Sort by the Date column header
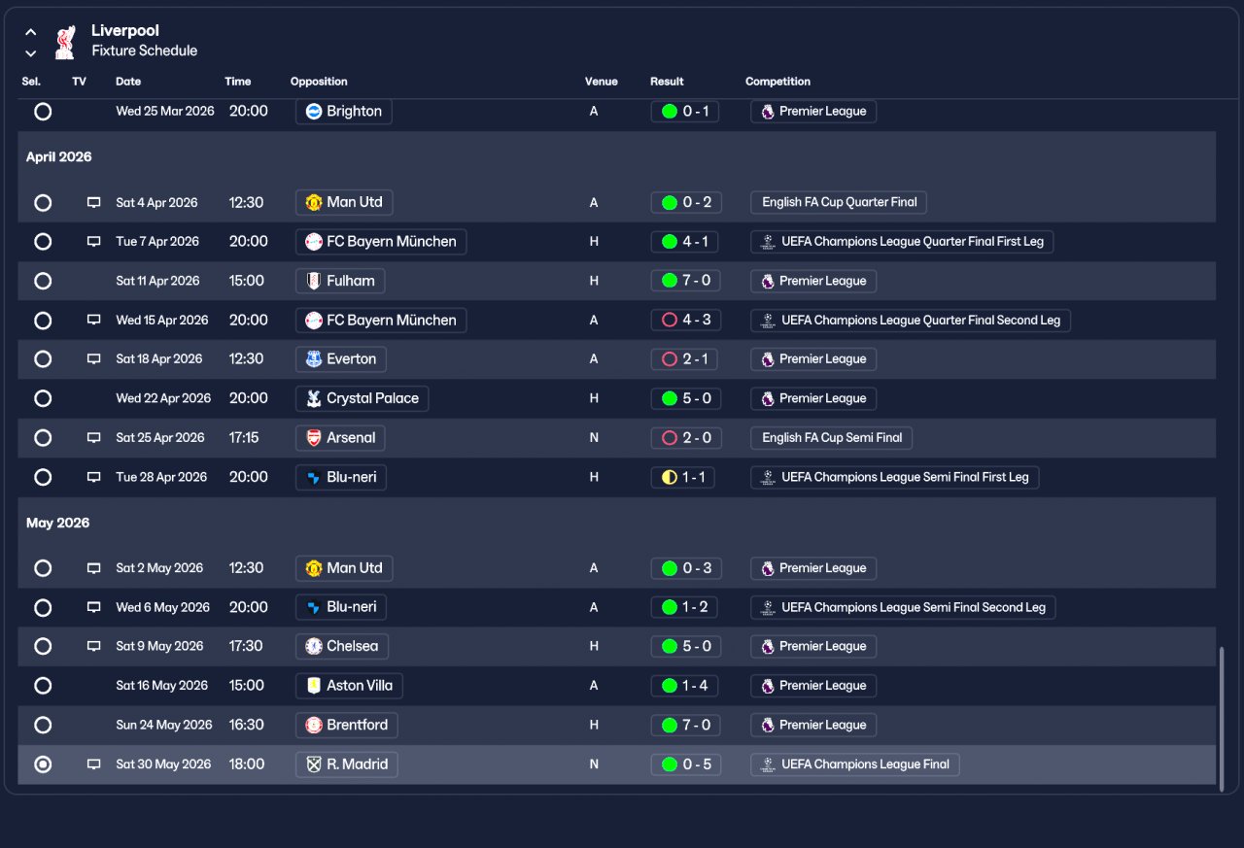This screenshot has height=848, width=1244. [x=128, y=82]
